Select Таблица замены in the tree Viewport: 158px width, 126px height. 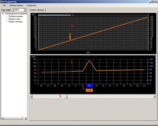coord(15,16)
